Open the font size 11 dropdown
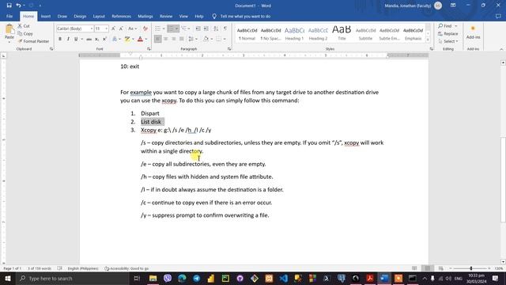Screen dimensions: 506x285 106,28
